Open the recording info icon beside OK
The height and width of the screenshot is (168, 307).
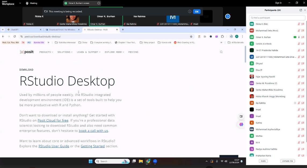pos(190,12)
